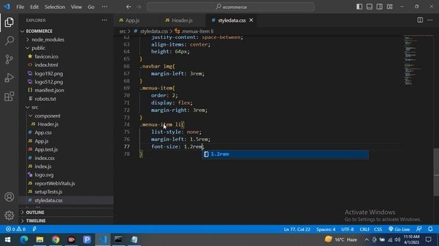439x246 pixels.
Task: Change language mode via CSS indicator
Action: pos(378,230)
